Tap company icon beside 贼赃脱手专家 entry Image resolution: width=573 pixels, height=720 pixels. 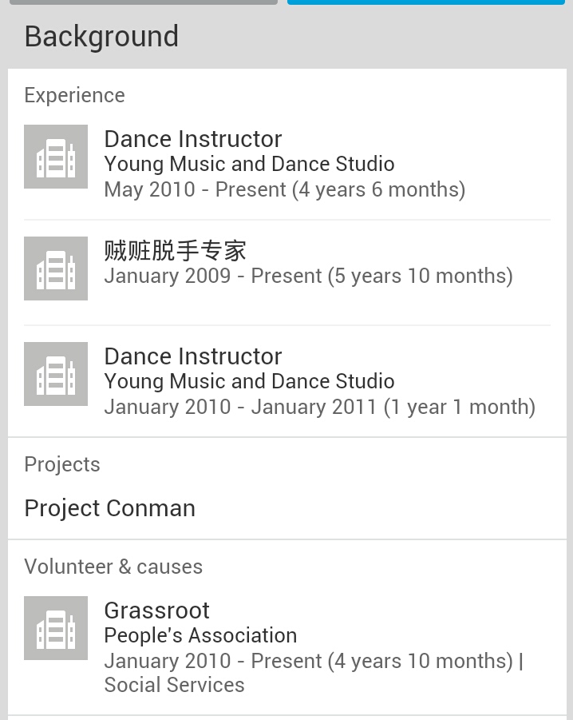[x=56, y=269]
